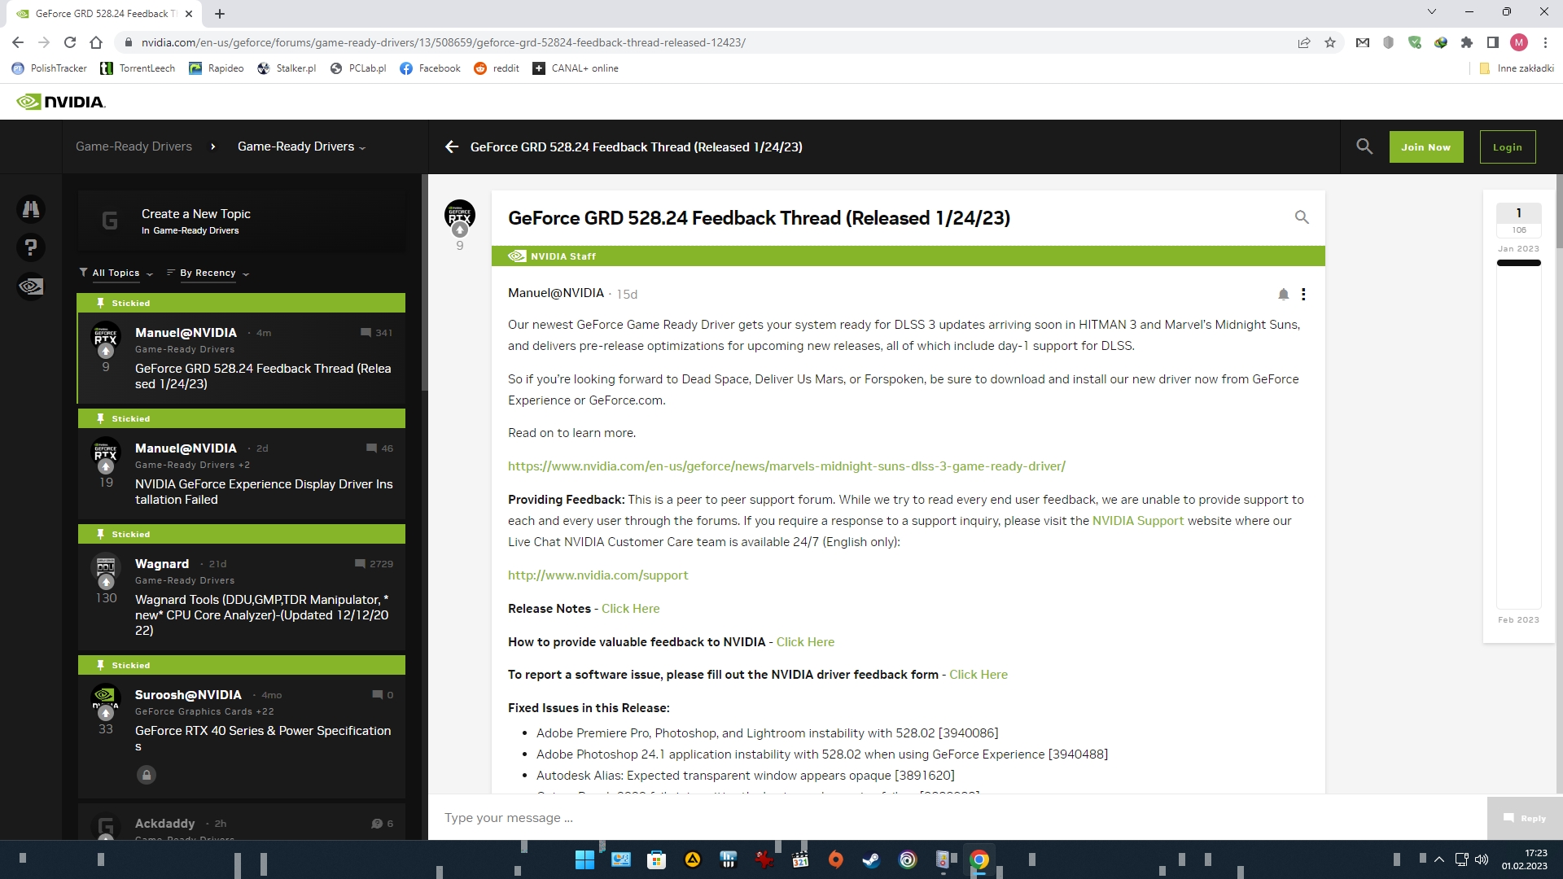Viewport: 1563px width, 879px height.
Task: Click the first Game-Ready Drivers breadcrumb
Action: tap(134, 146)
